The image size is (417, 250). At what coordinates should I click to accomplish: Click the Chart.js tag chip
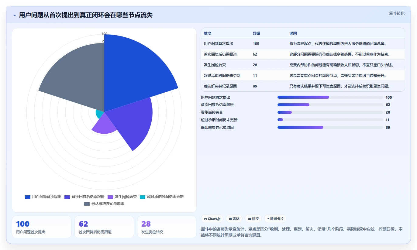[212, 219]
